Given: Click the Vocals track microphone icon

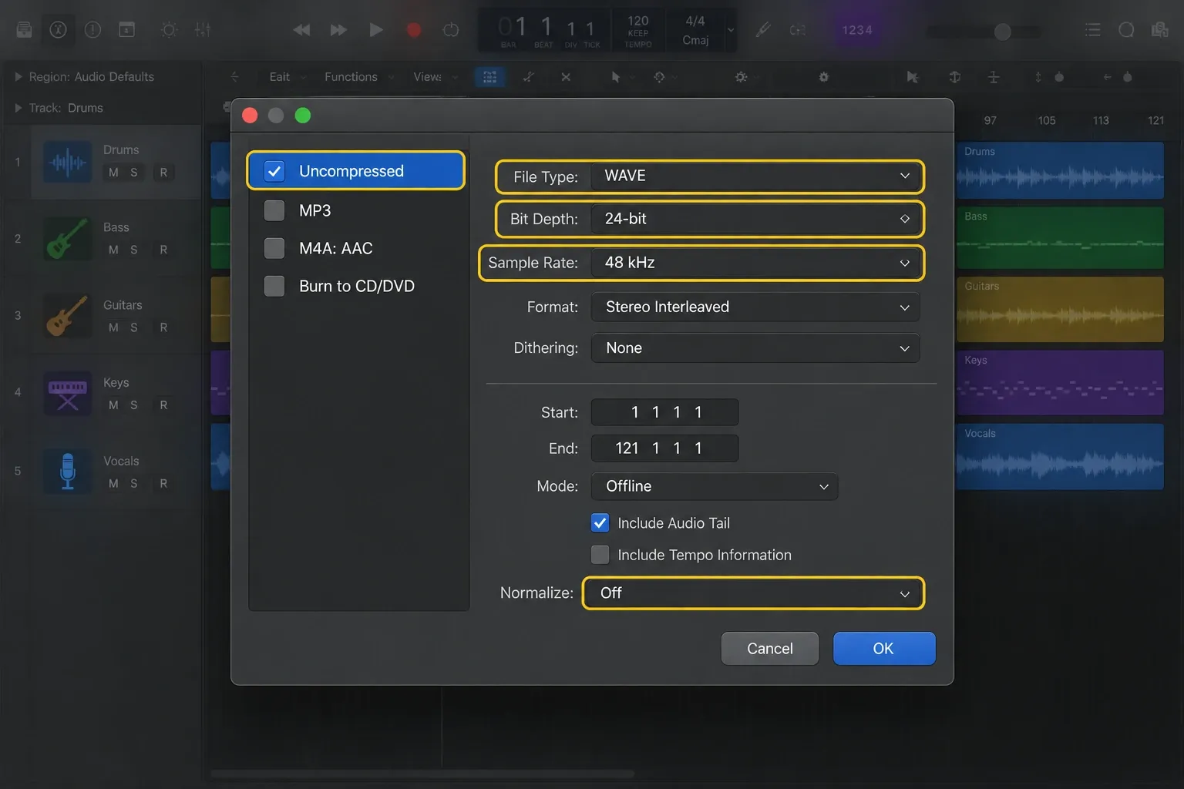Looking at the screenshot, I should (68, 471).
